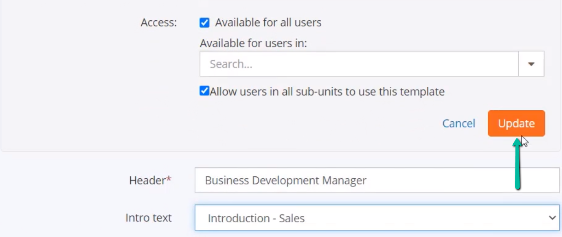
Task: Expand the caret arrow beside the Search box
Action: 531,64
